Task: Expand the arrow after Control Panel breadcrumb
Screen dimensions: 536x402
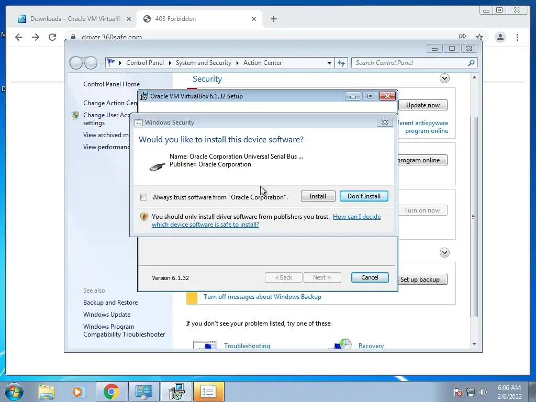Action: click(170, 63)
